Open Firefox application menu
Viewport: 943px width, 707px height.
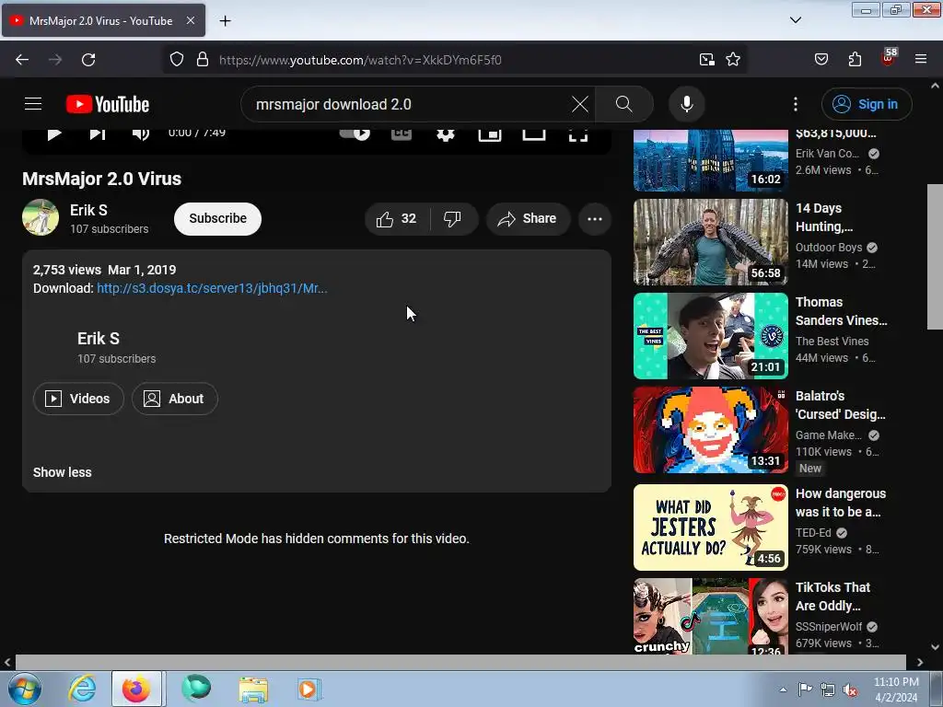click(x=921, y=60)
